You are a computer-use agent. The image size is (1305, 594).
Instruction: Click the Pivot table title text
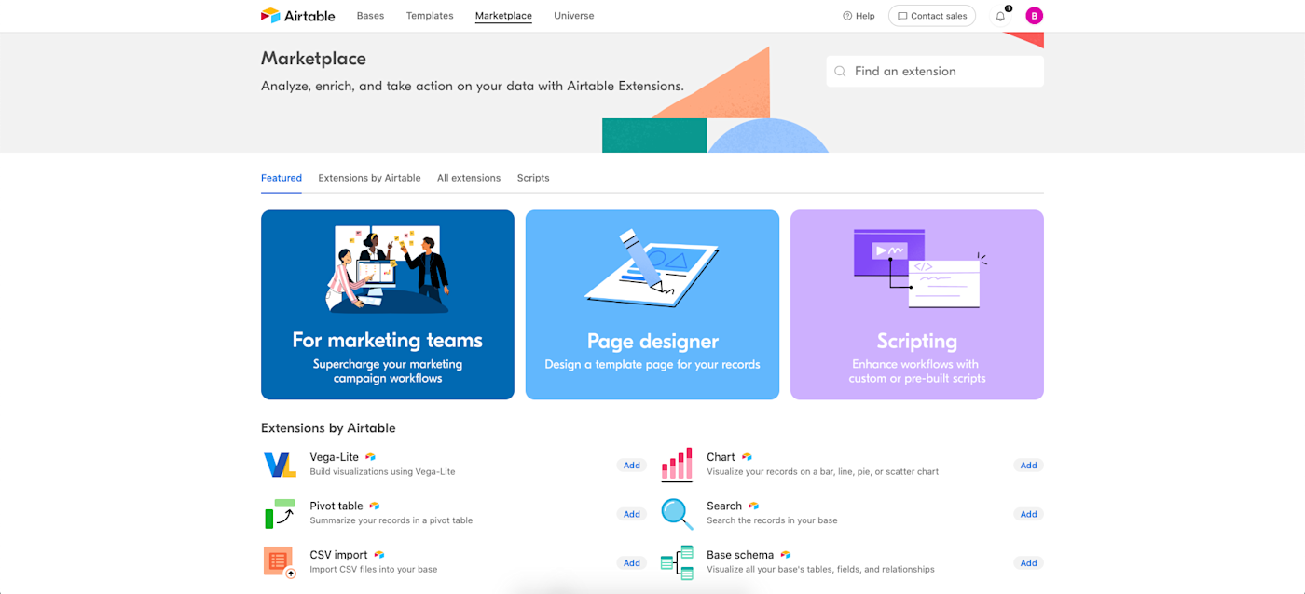pyautogui.click(x=337, y=506)
